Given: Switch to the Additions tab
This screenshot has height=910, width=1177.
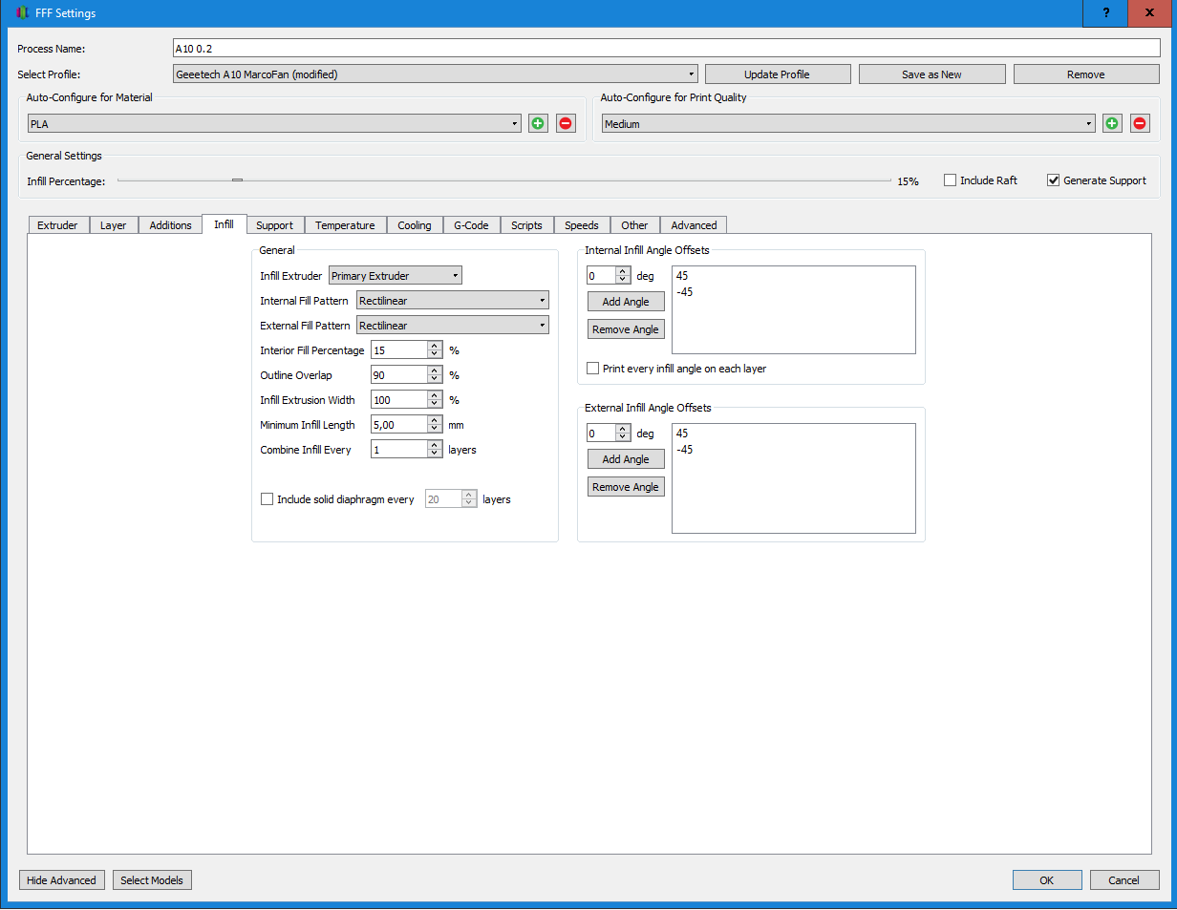Looking at the screenshot, I should (x=171, y=225).
